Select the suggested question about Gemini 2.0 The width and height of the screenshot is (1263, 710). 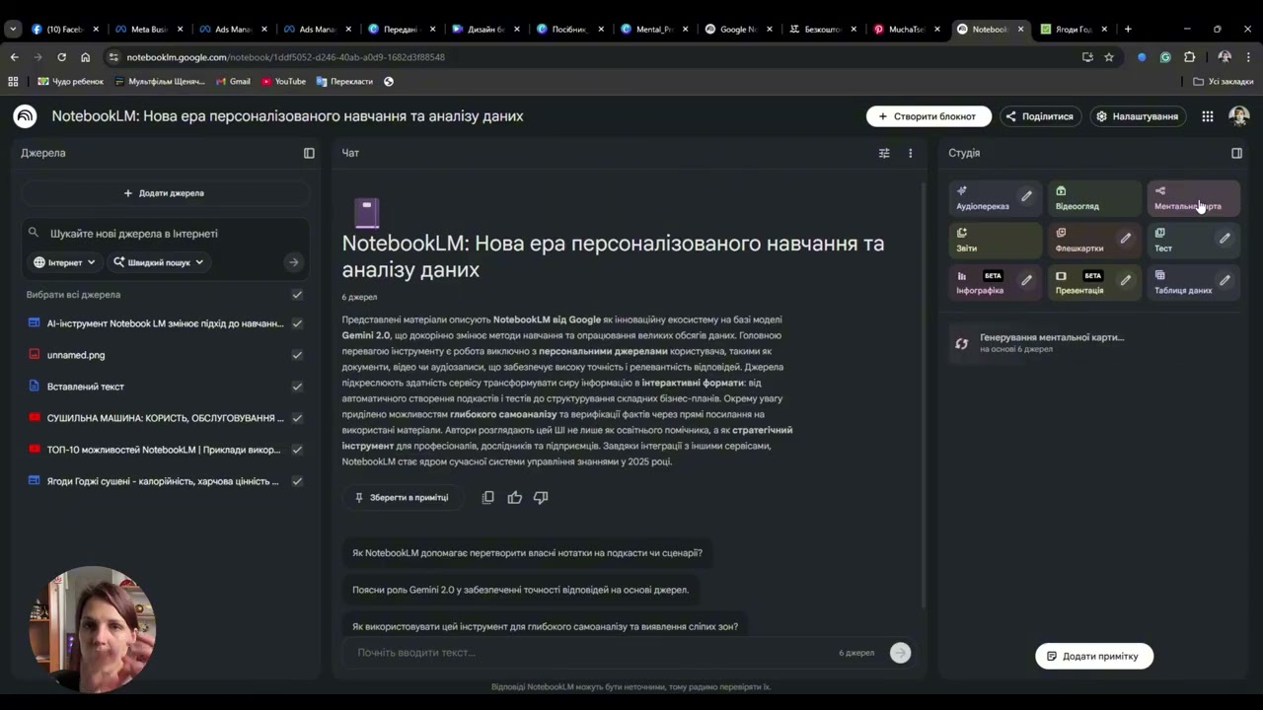click(x=521, y=590)
